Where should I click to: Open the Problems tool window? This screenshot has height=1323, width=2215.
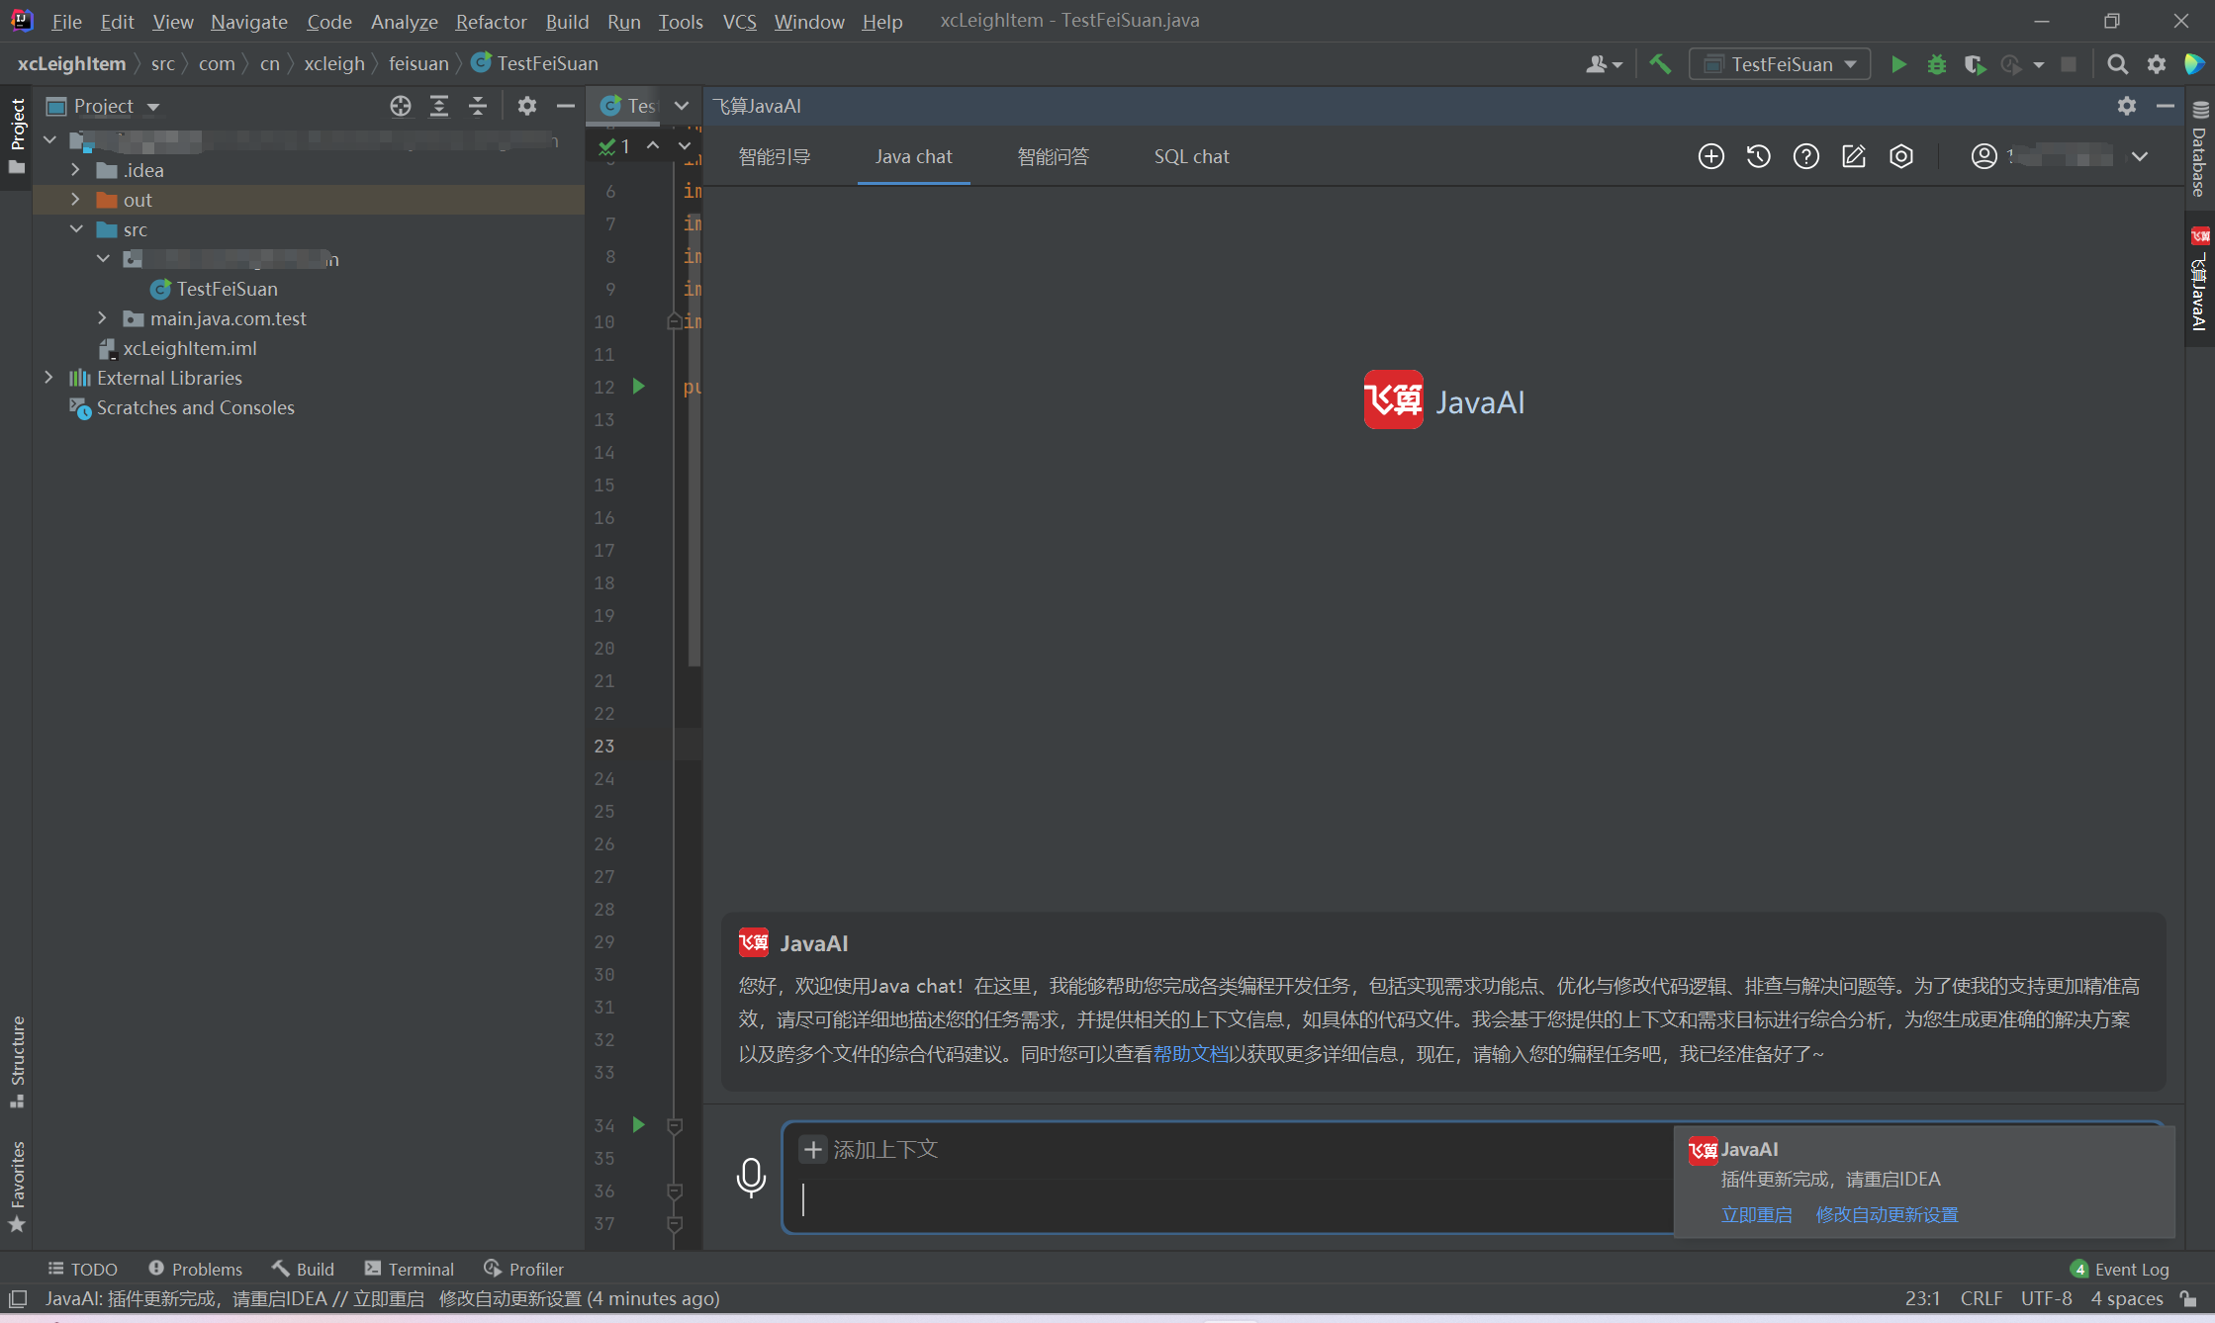point(195,1269)
